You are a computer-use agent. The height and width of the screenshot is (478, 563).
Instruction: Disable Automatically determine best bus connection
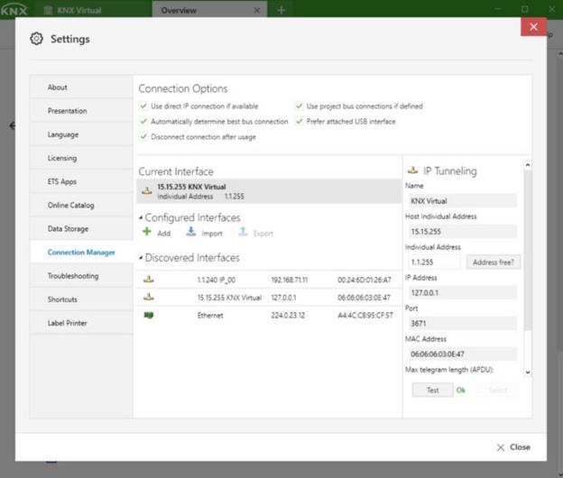143,121
